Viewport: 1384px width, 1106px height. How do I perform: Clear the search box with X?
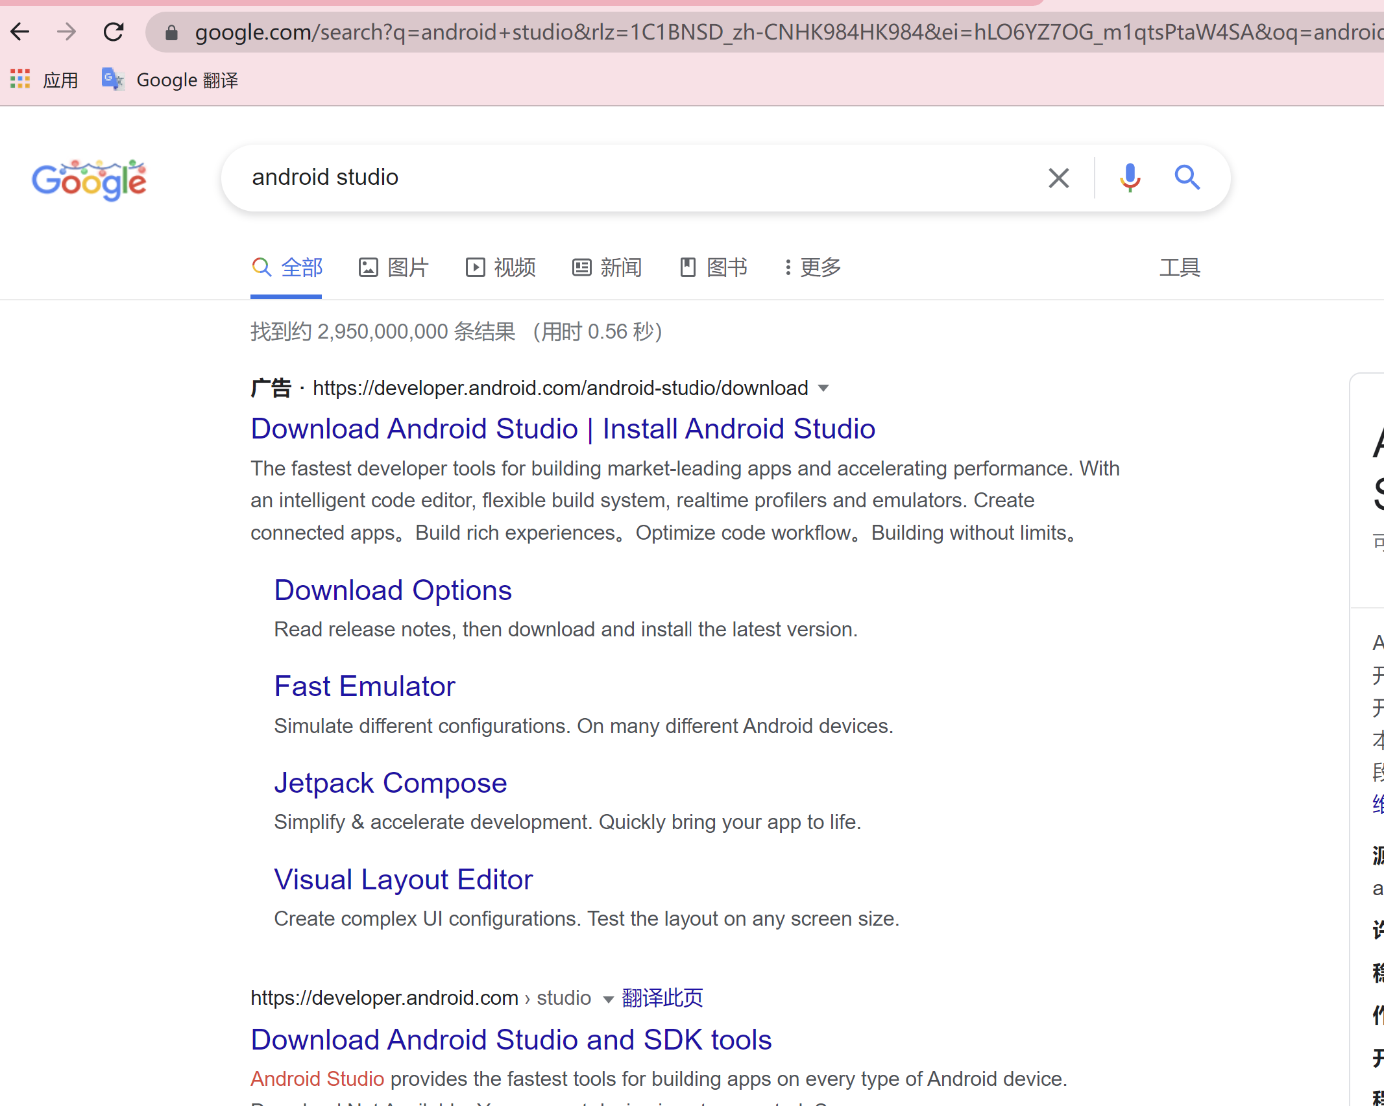click(1058, 178)
